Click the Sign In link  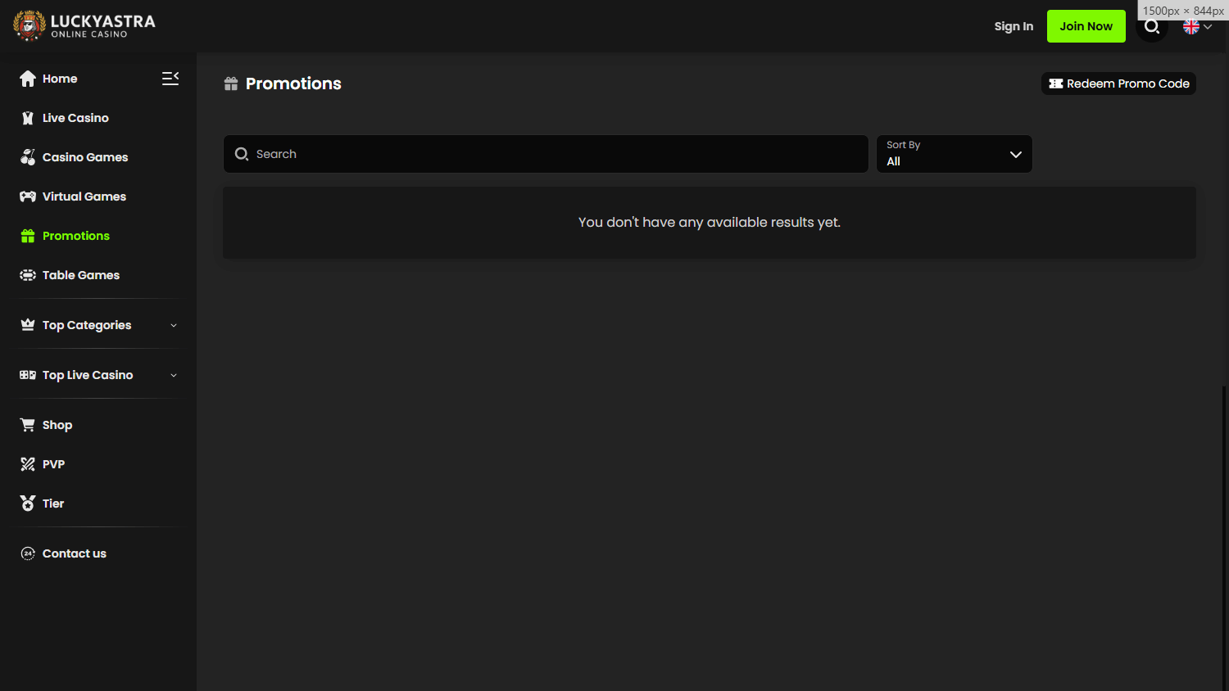tap(1014, 26)
